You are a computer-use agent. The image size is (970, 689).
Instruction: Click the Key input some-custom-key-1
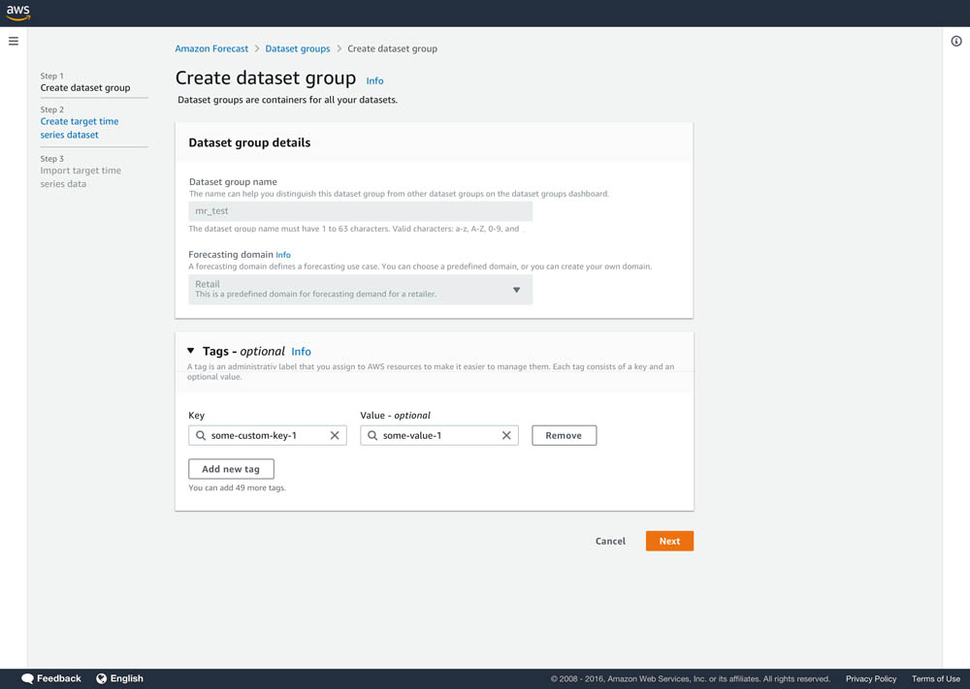[268, 436]
